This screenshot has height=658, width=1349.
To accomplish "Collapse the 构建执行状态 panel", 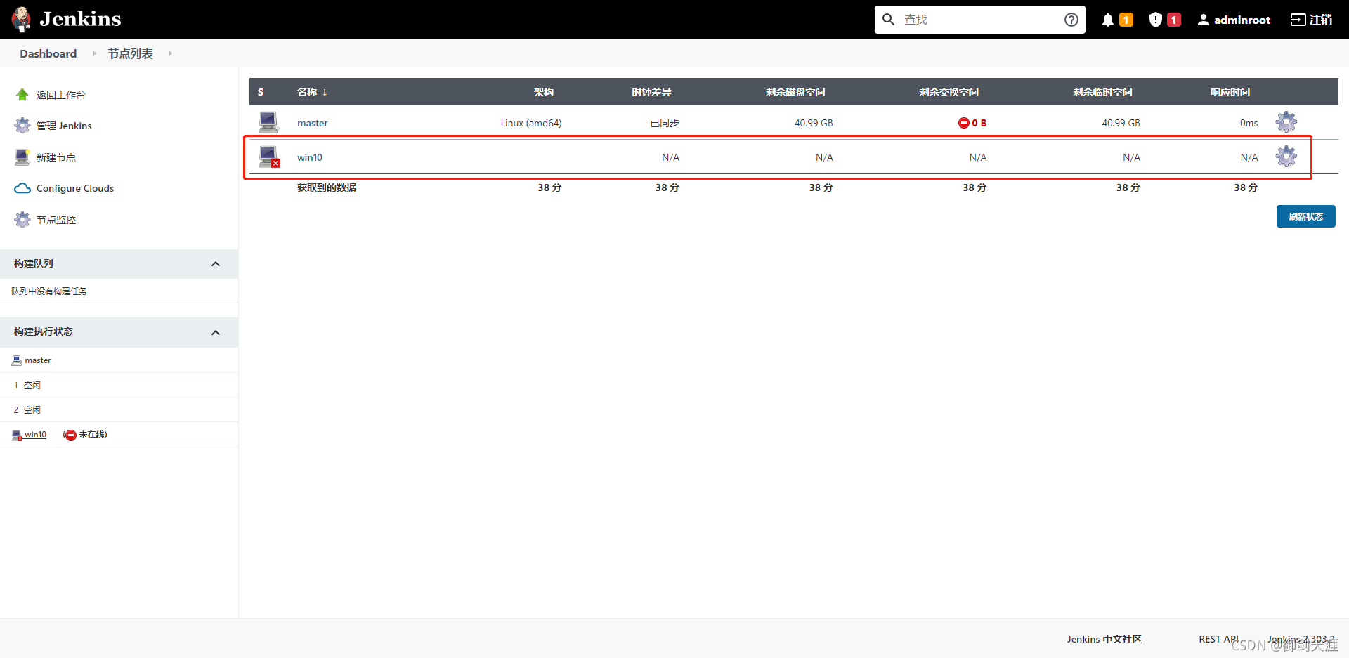I will [216, 333].
